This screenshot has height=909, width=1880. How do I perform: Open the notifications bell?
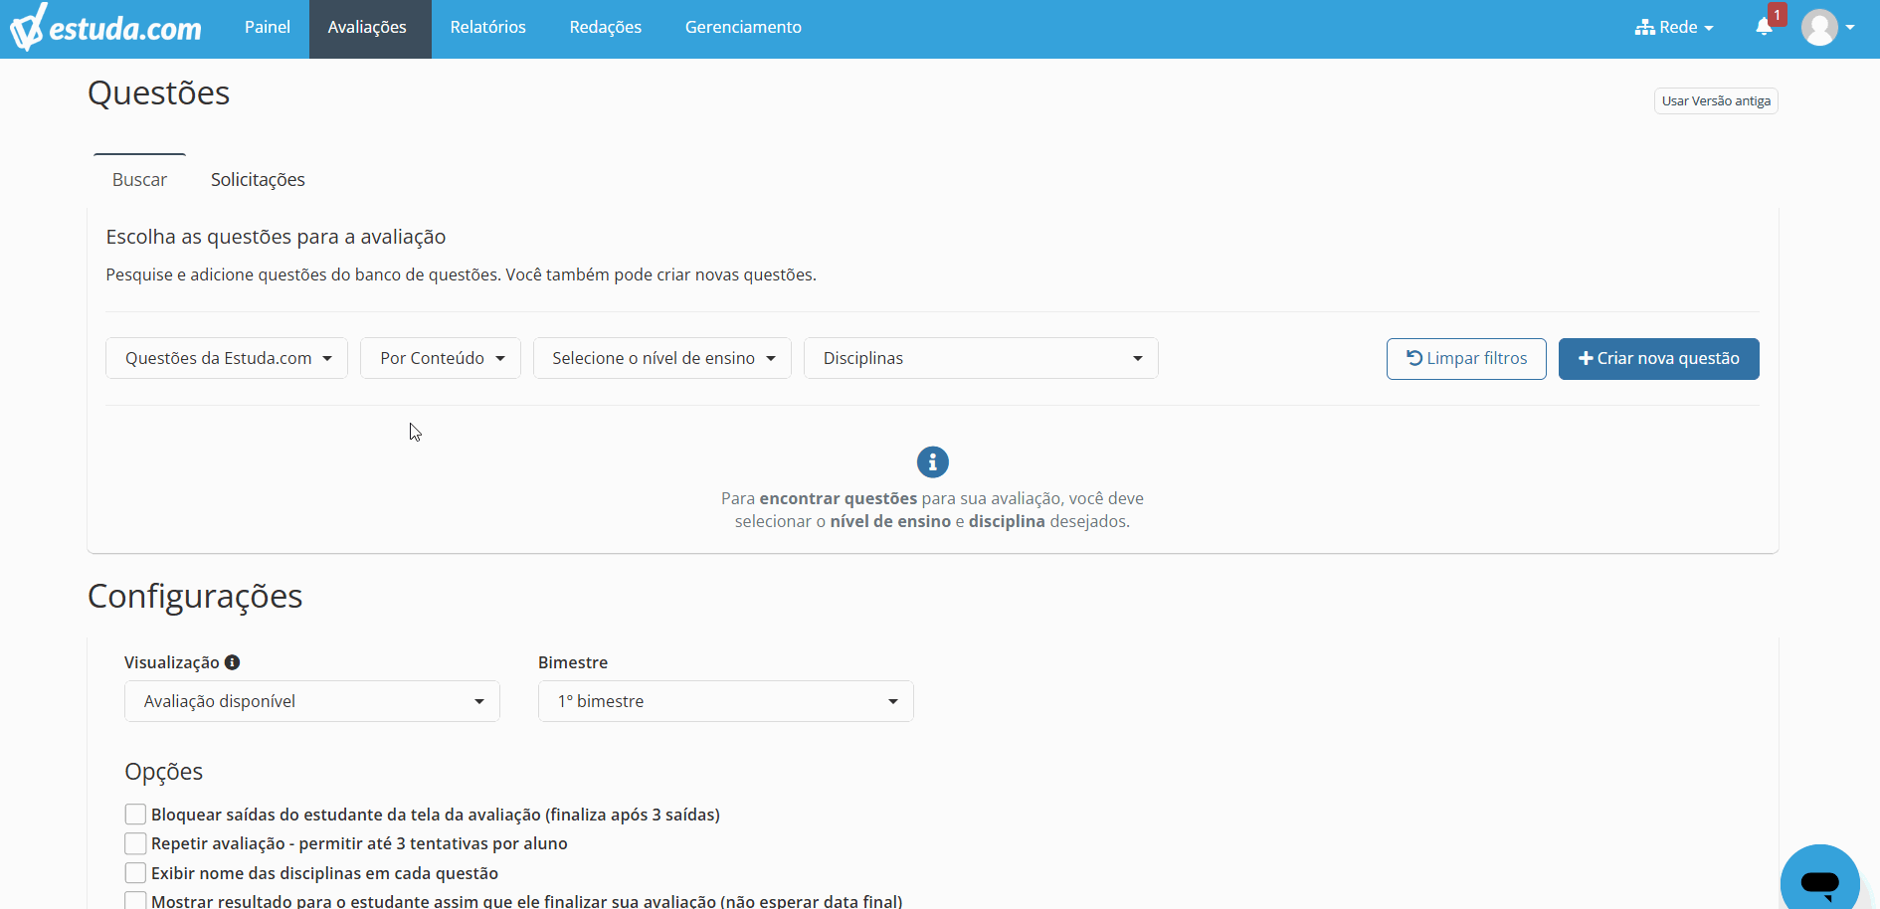coord(1765,27)
